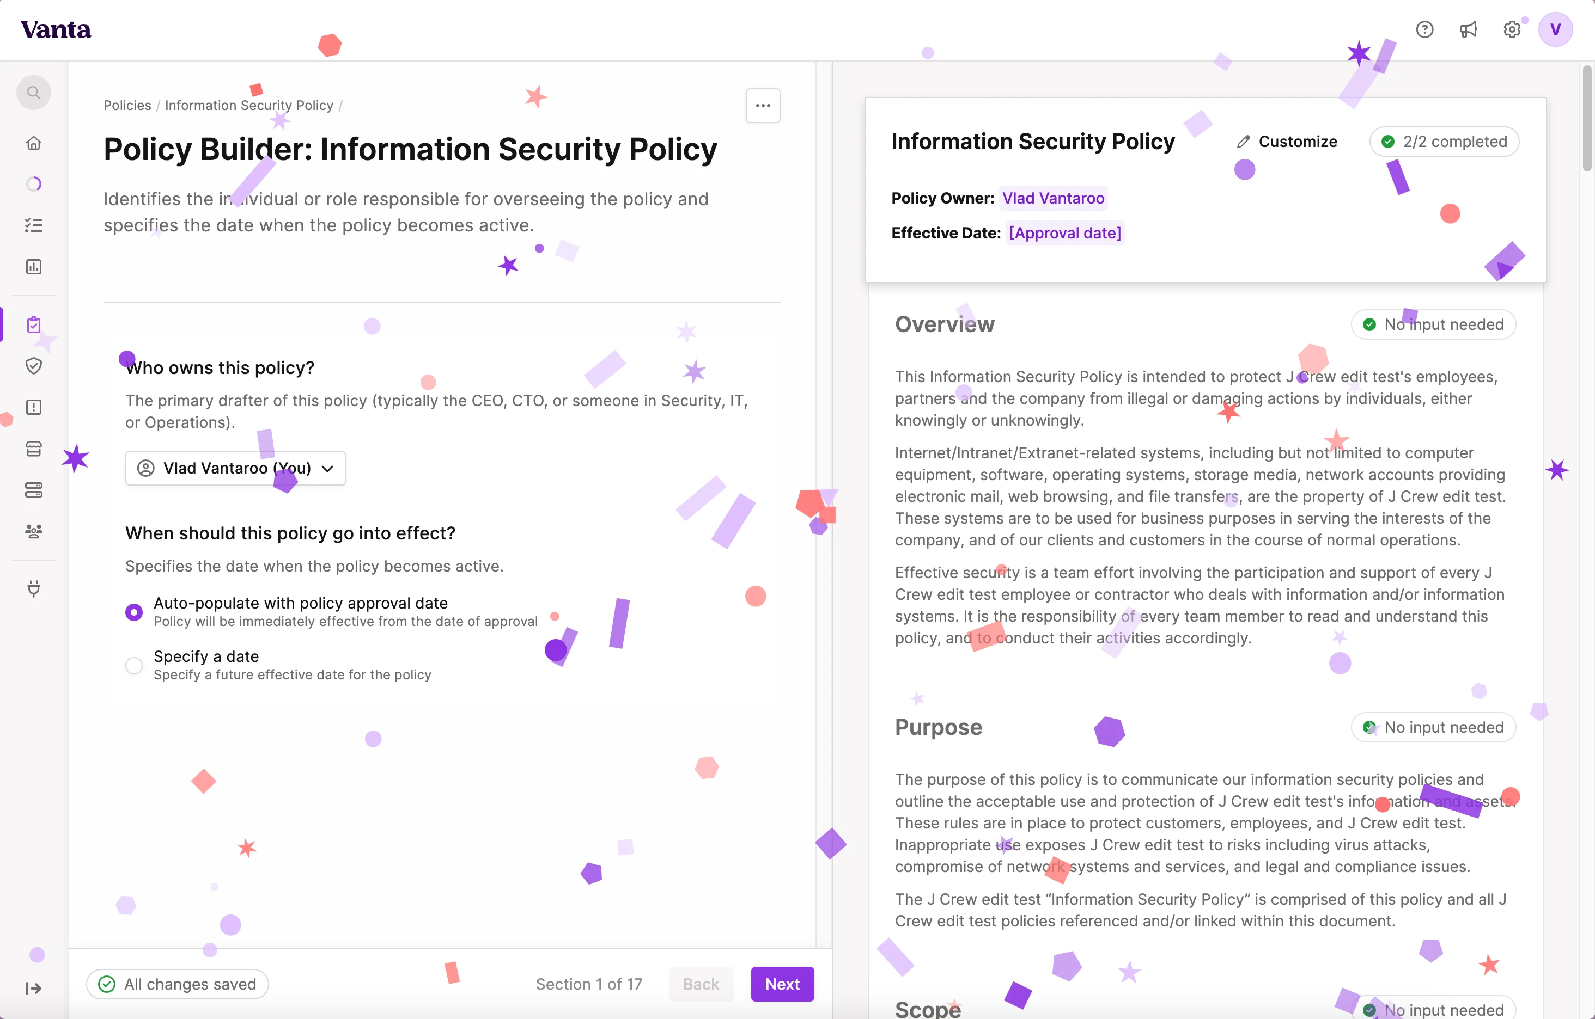Click the Back button
Viewport: 1595px width, 1019px height.
(701, 984)
